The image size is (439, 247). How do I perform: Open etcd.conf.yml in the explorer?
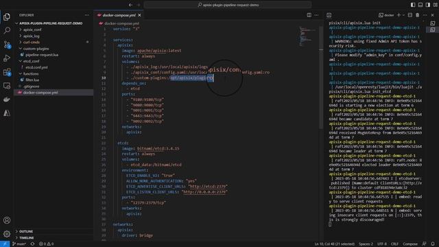(x=36, y=67)
